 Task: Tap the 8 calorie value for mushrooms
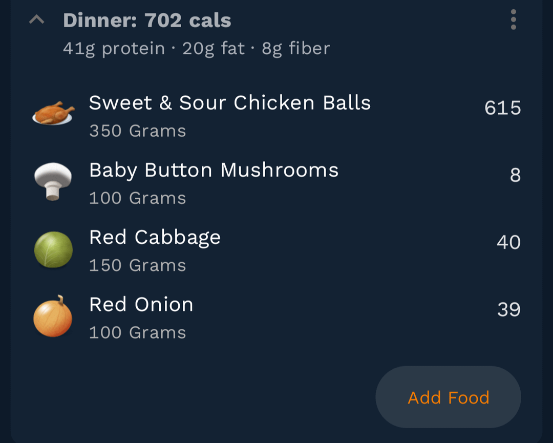[x=515, y=175]
